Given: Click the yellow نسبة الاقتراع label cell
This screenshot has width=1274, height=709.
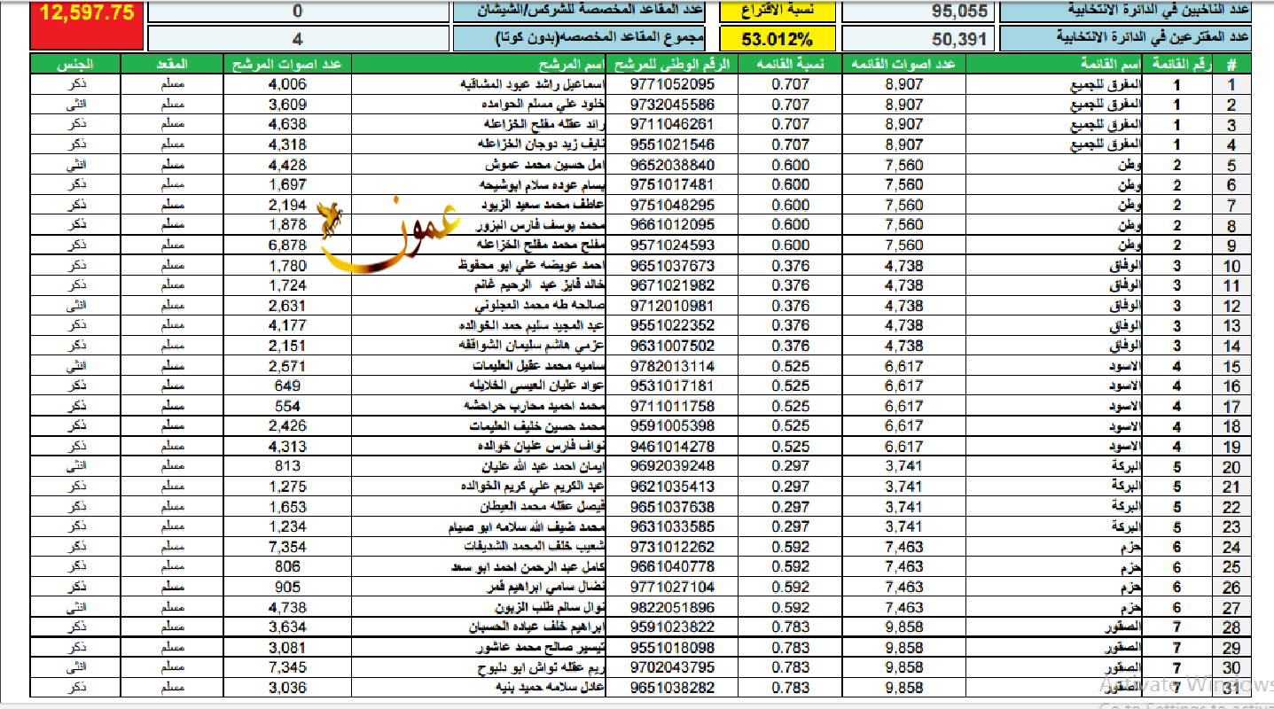Looking at the screenshot, I should [778, 11].
